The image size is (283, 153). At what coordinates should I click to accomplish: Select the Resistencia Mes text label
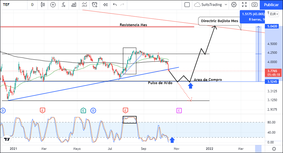coord(133,25)
